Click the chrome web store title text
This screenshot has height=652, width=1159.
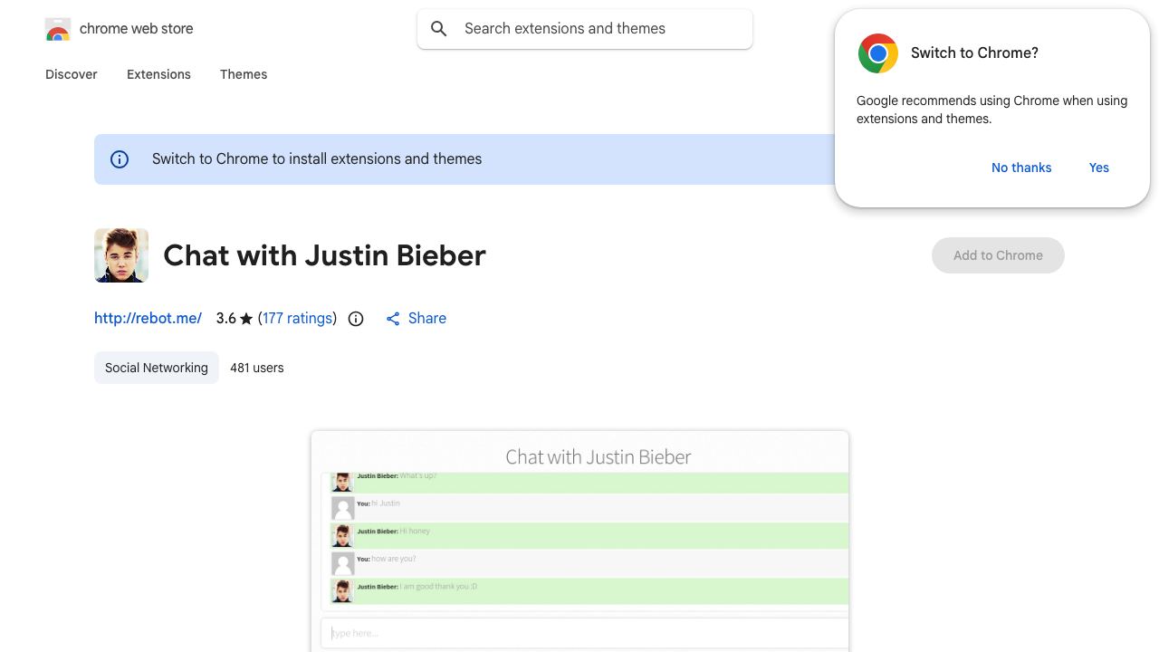pyautogui.click(x=137, y=28)
